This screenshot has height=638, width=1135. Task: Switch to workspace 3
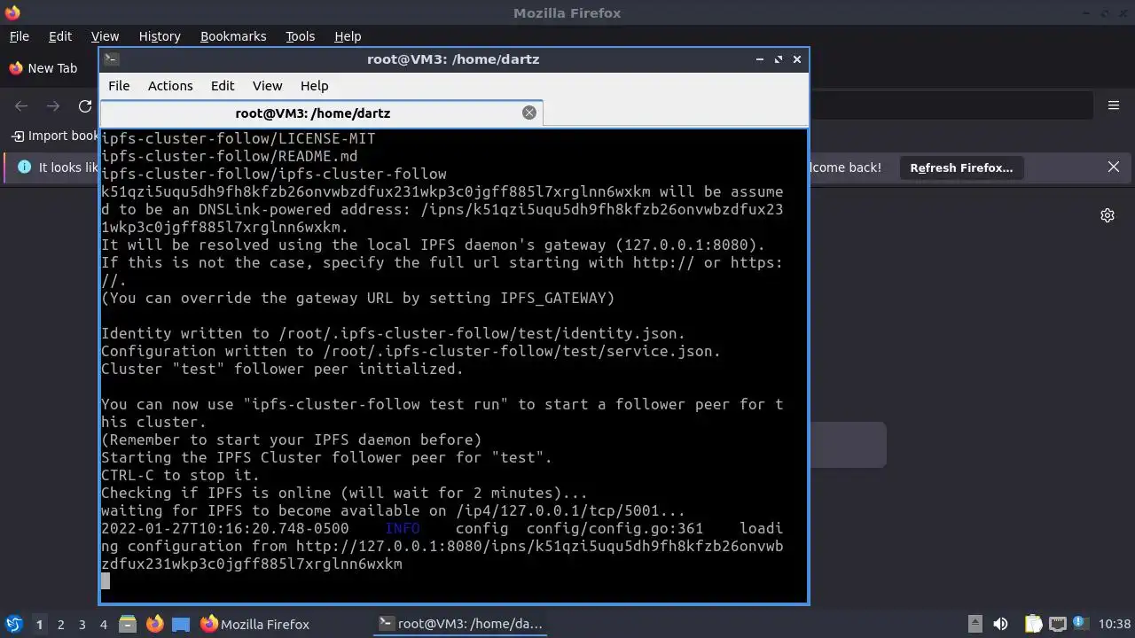82,624
